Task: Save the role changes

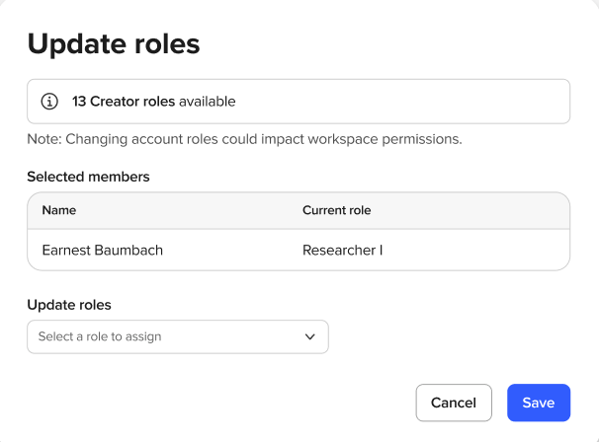Action: [538, 403]
